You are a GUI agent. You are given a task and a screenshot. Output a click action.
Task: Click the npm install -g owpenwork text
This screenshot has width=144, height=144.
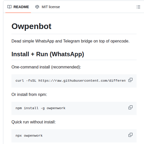coord(40,108)
